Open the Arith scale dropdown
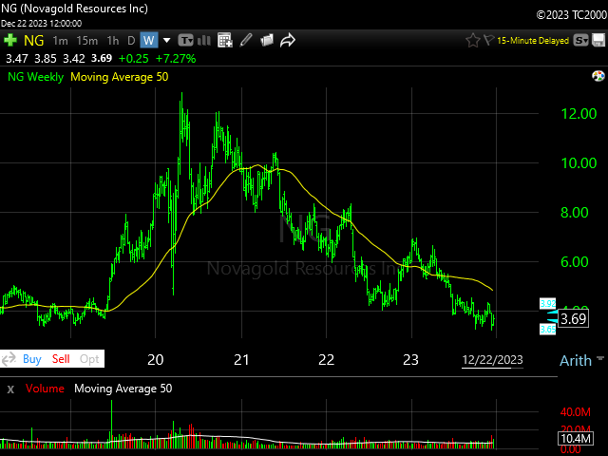The width and height of the screenshot is (608, 456). tap(581, 360)
